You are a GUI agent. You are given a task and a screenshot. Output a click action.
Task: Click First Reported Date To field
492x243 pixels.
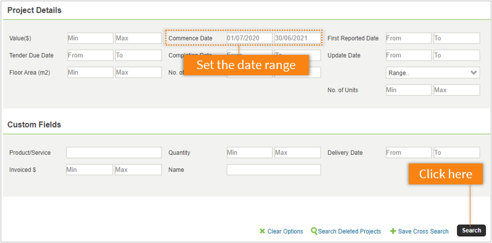[456, 38]
